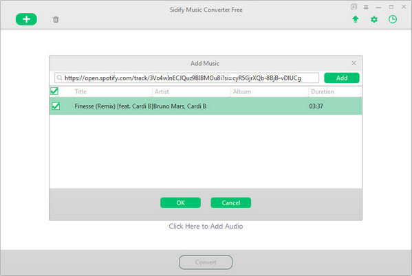This screenshot has width=412, height=276.
Task: Confirm with the OK button
Action: pyautogui.click(x=180, y=203)
